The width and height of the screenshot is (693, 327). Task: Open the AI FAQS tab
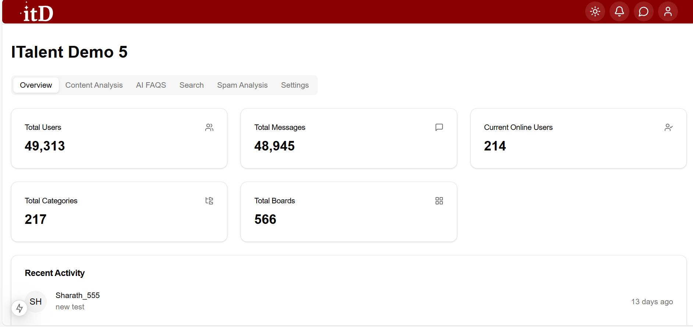point(151,85)
